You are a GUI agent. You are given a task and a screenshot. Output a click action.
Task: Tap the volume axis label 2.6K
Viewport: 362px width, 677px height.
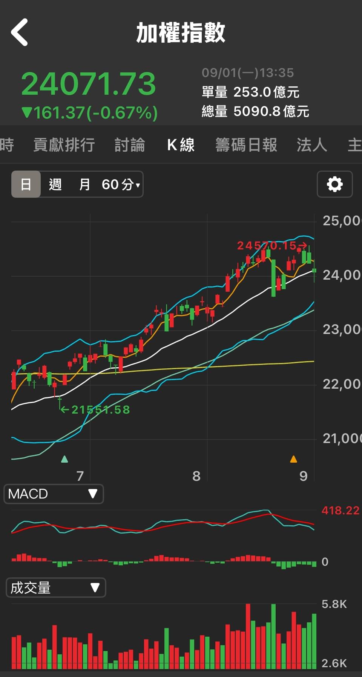(x=334, y=663)
